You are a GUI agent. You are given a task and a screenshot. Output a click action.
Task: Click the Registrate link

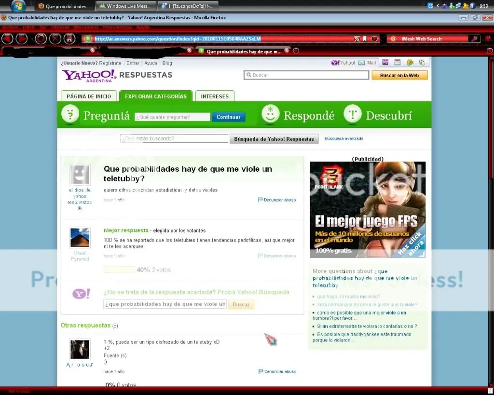pyautogui.click(x=110, y=63)
